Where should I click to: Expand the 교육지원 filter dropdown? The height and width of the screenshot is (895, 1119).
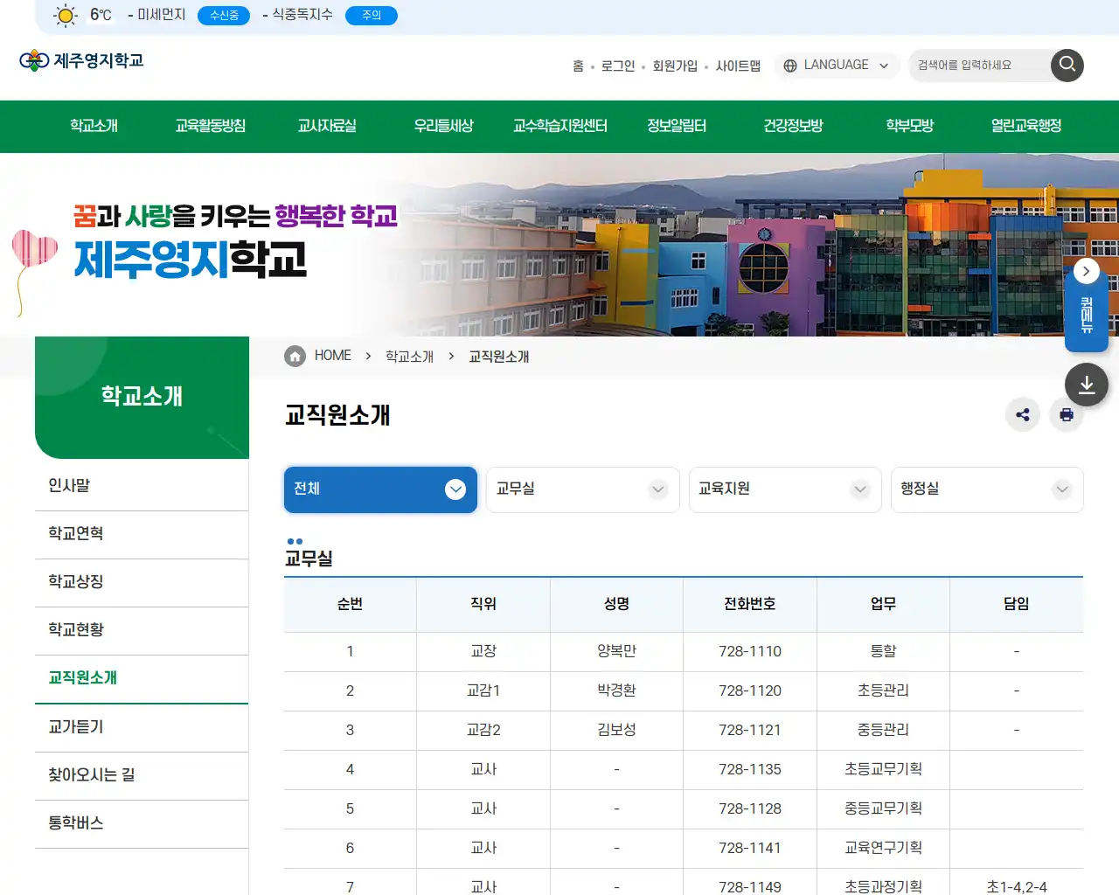785,489
